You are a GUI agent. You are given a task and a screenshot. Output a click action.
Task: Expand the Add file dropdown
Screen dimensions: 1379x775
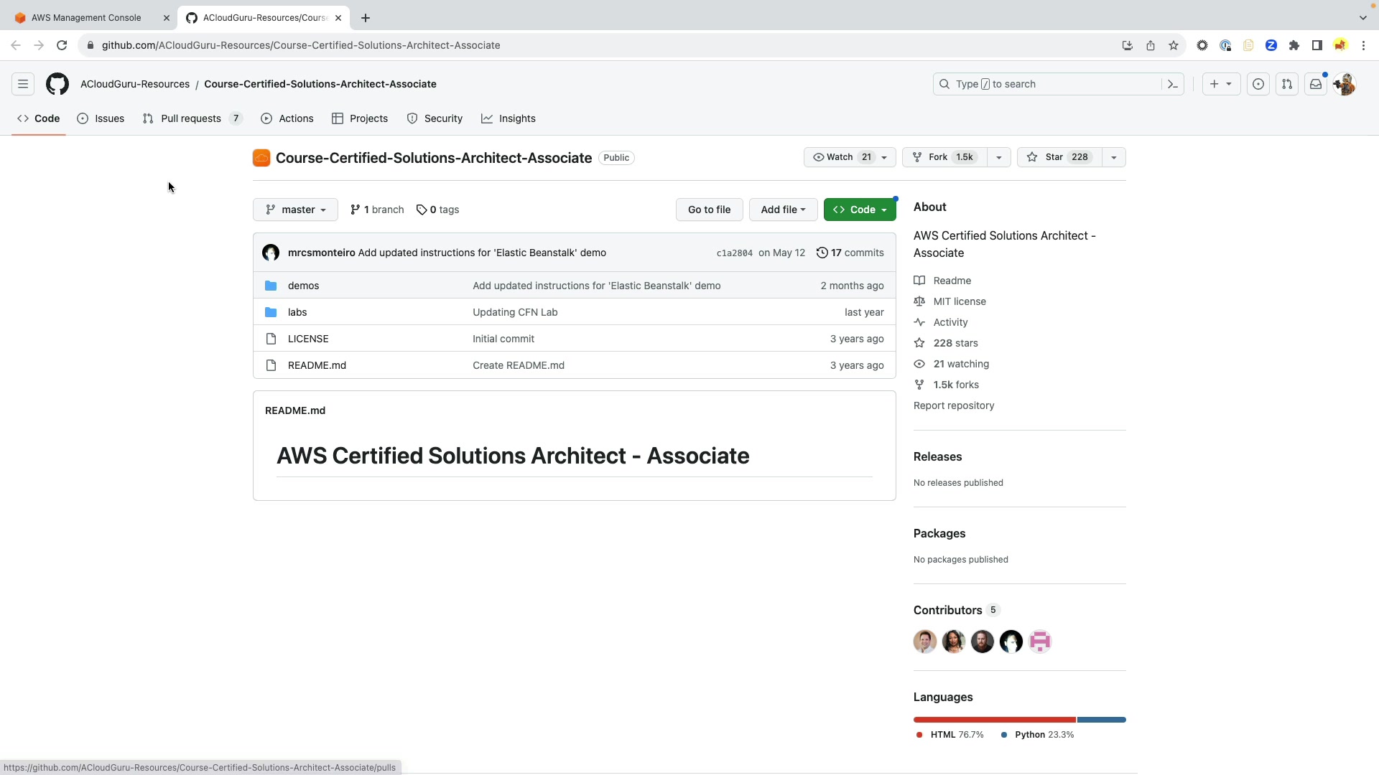(783, 210)
